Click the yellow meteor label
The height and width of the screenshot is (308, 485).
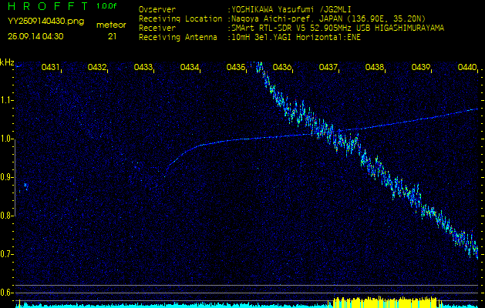click(112, 25)
